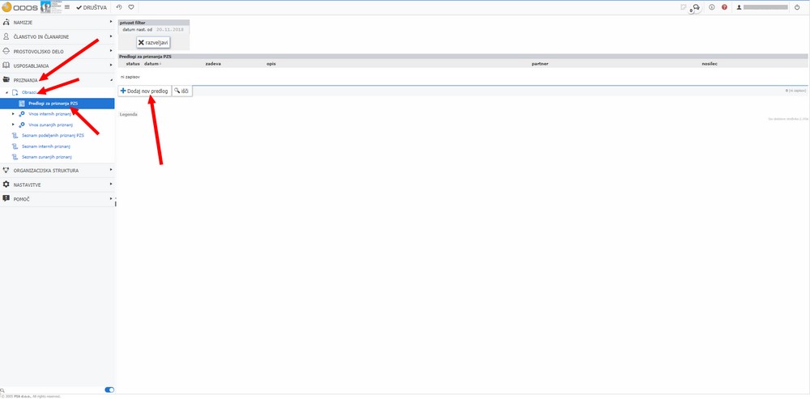
Task: Click the išči search button
Action: [181, 91]
